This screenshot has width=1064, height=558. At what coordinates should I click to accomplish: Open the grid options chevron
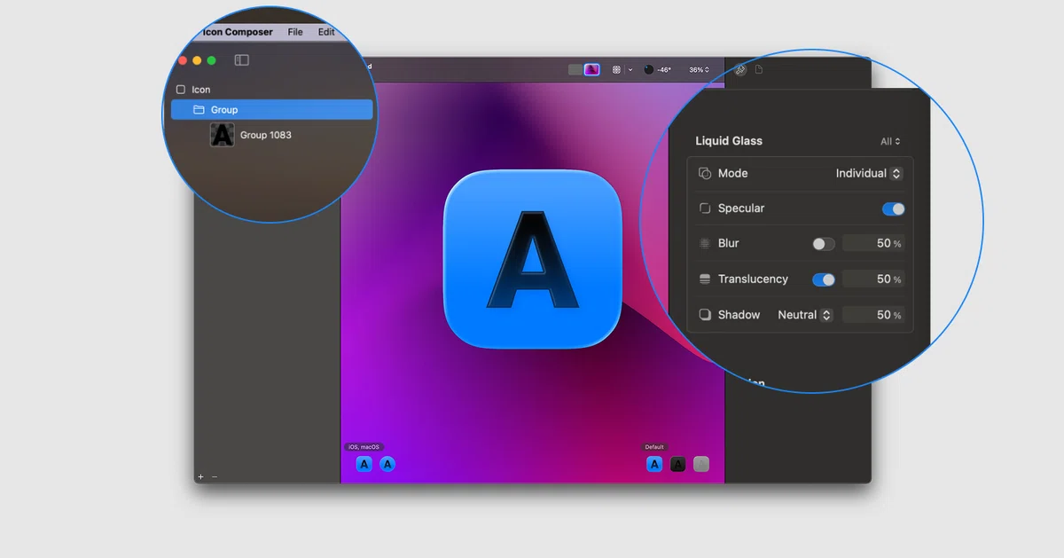(x=630, y=69)
